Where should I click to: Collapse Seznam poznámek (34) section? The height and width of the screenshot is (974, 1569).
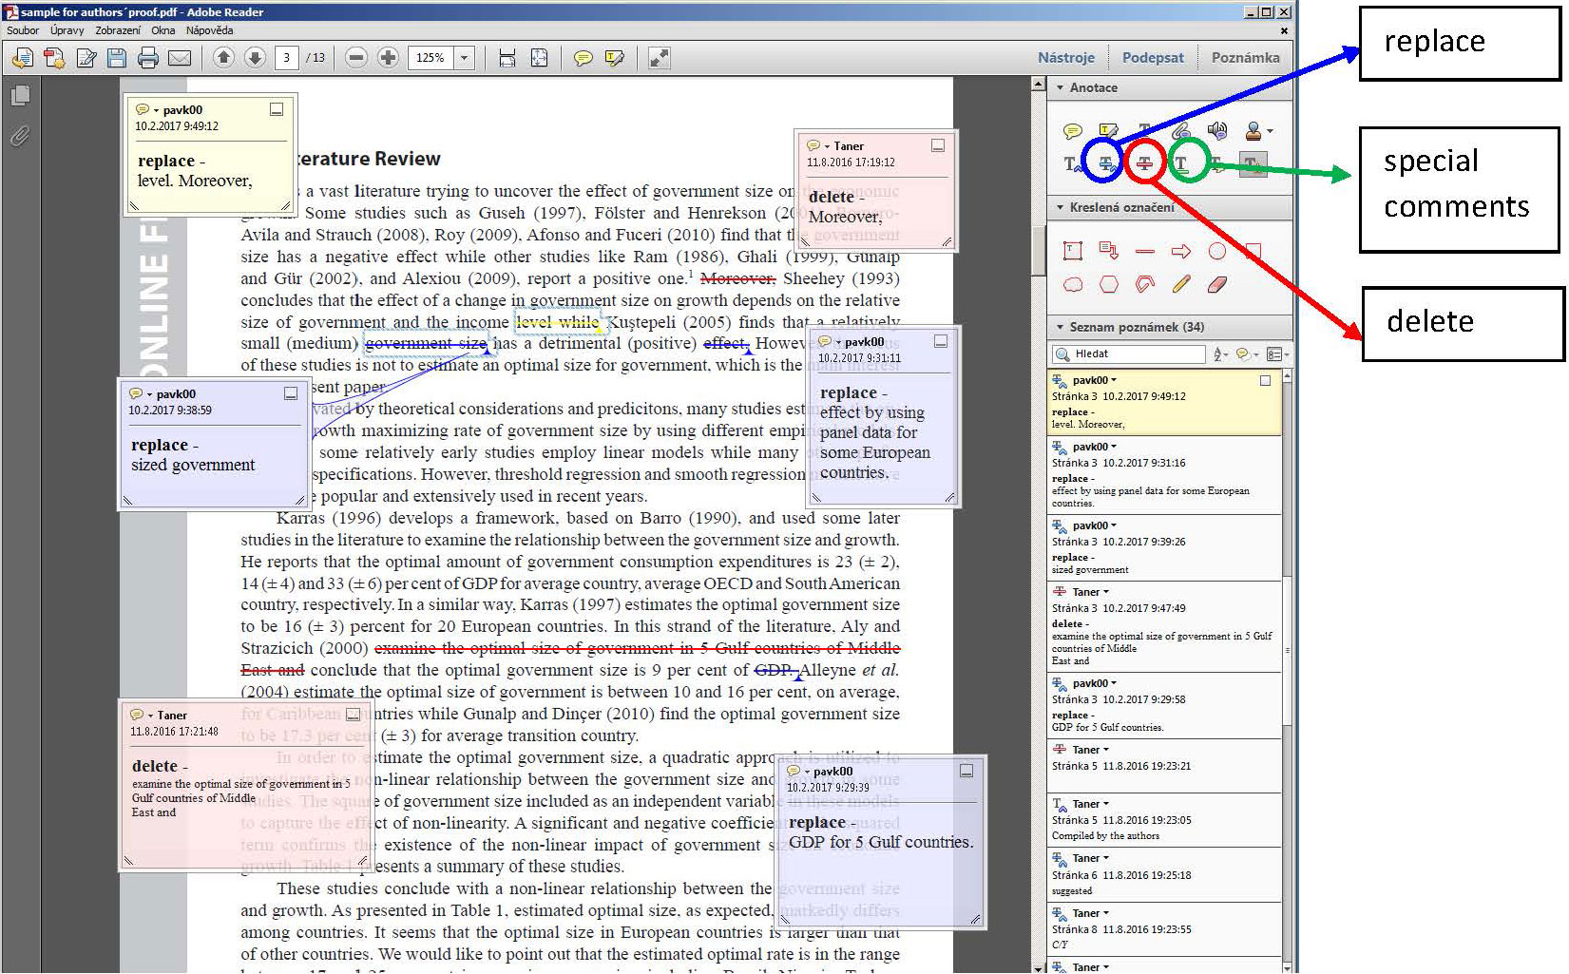tap(1061, 327)
